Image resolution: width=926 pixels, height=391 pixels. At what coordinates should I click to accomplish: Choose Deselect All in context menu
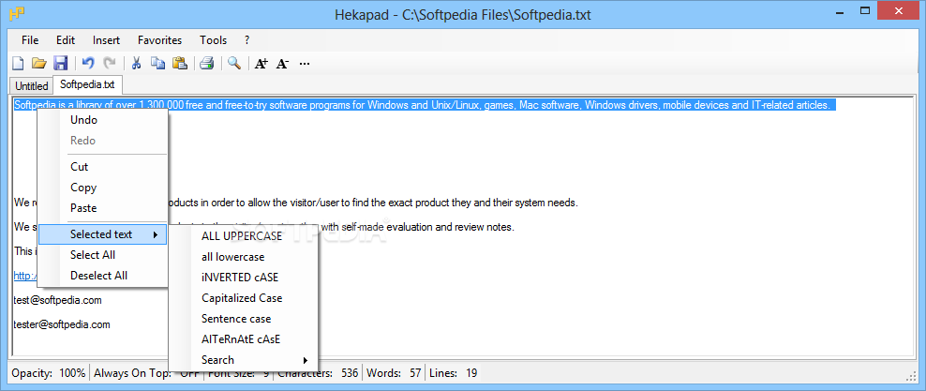click(102, 276)
